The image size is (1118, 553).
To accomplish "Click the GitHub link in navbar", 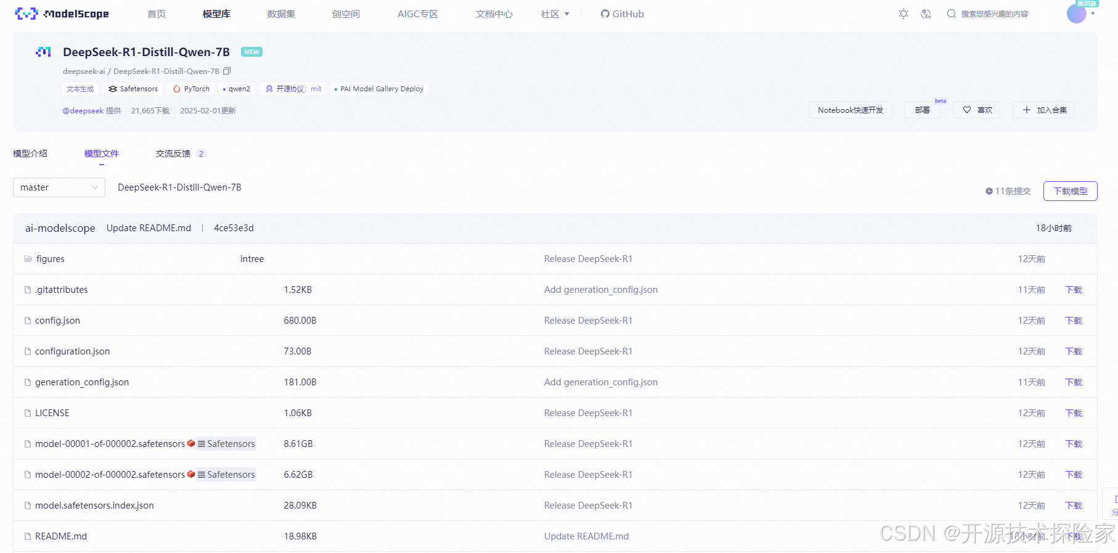I will [622, 14].
